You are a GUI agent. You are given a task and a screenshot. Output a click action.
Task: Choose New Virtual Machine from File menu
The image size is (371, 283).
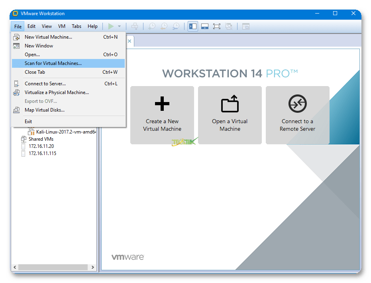tap(48, 37)
